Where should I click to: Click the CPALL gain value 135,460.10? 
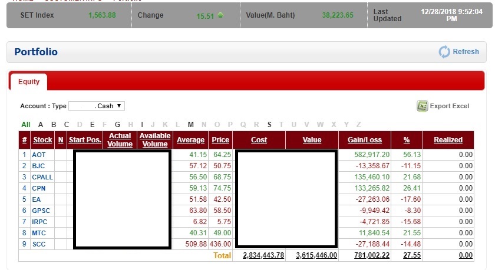(372, 177)
